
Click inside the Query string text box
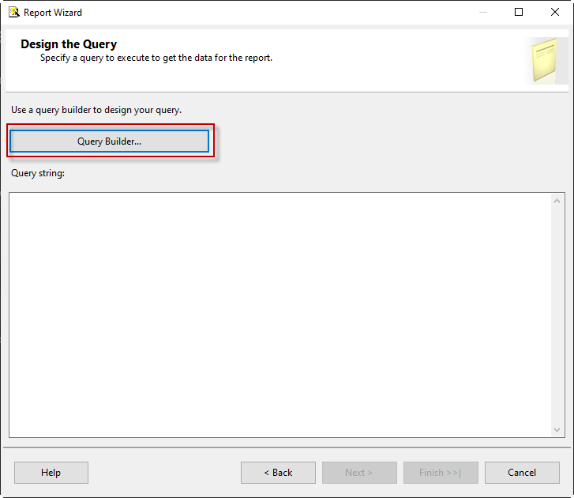coord(276,314)
